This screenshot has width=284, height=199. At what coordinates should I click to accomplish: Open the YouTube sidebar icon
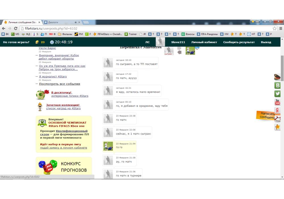277,102
